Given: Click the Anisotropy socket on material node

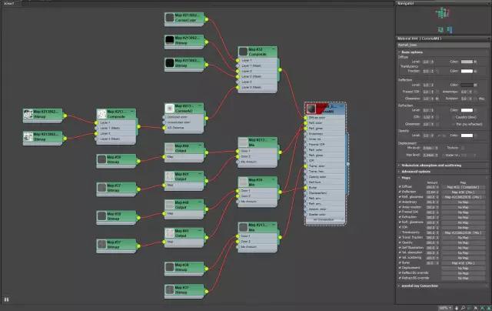Looking at the screenshot, I should 305,134.
